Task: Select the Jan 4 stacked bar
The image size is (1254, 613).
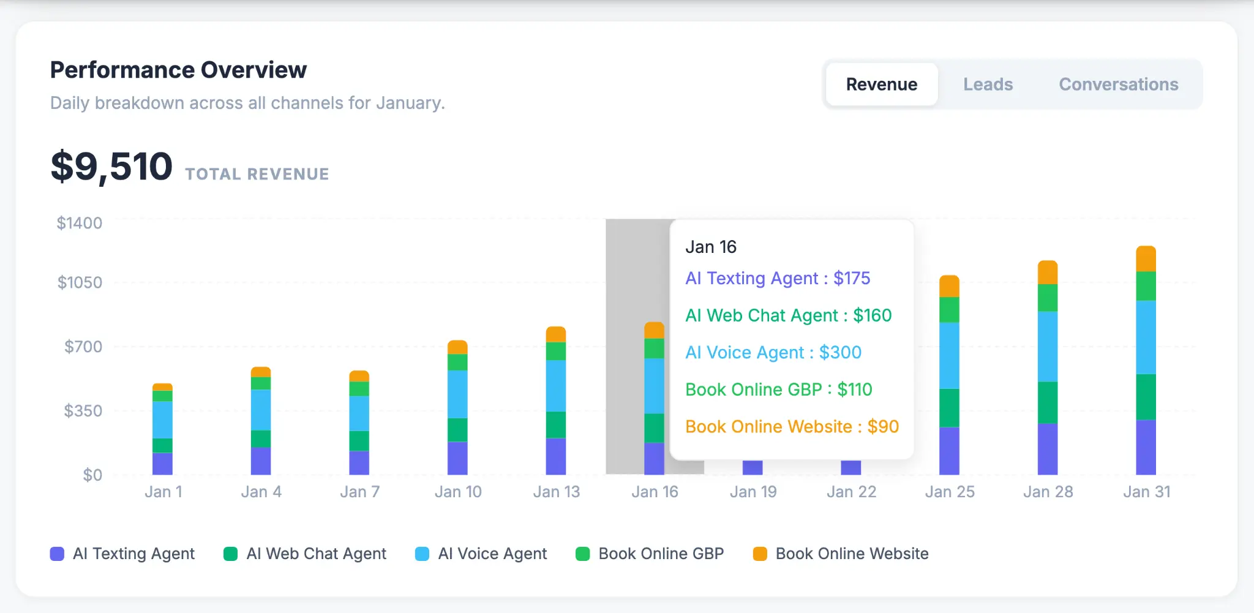Action: 261,421
